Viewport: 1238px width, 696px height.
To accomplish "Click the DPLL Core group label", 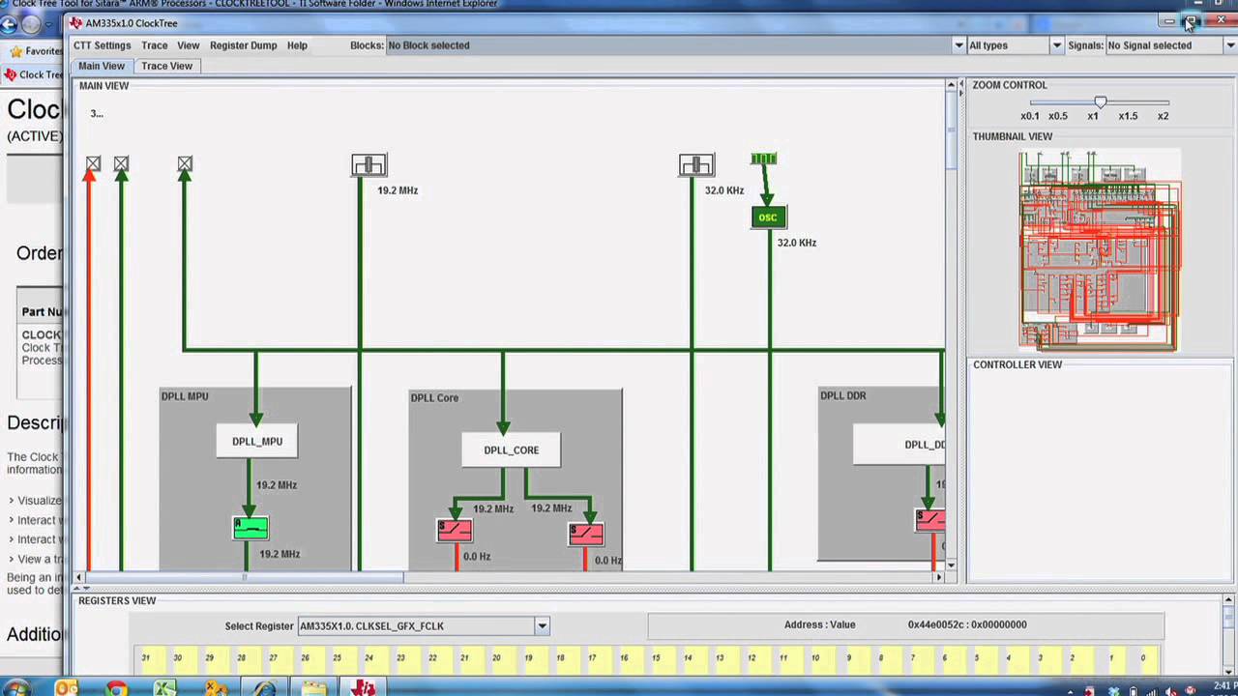I will pyautogui.click(x=434, y=397).
